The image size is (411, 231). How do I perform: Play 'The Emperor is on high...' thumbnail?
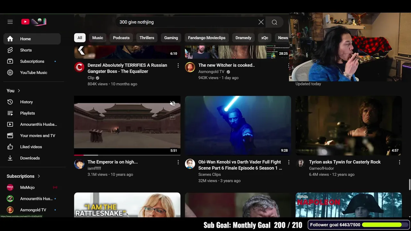click(x=127, y=125)
